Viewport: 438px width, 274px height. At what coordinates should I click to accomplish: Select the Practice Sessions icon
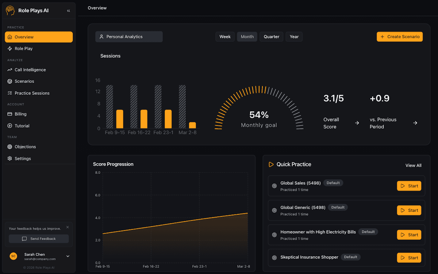click(x=9, y=93)
